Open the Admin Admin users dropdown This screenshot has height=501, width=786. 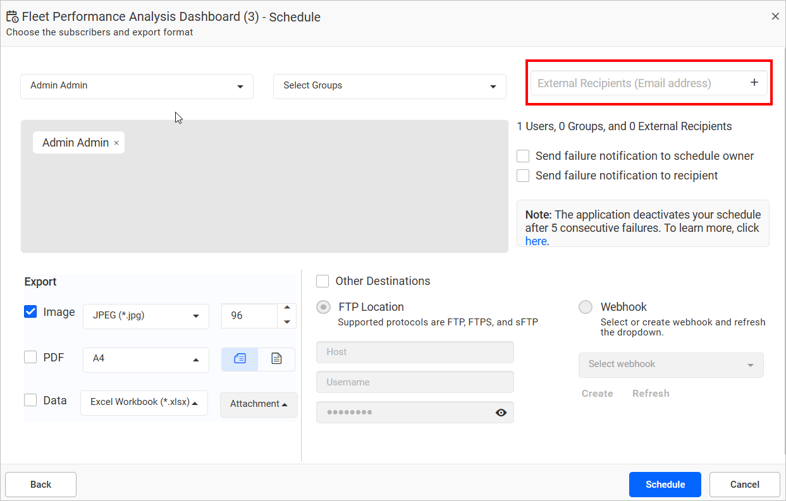pyautogui.click(x=137, y=86)
